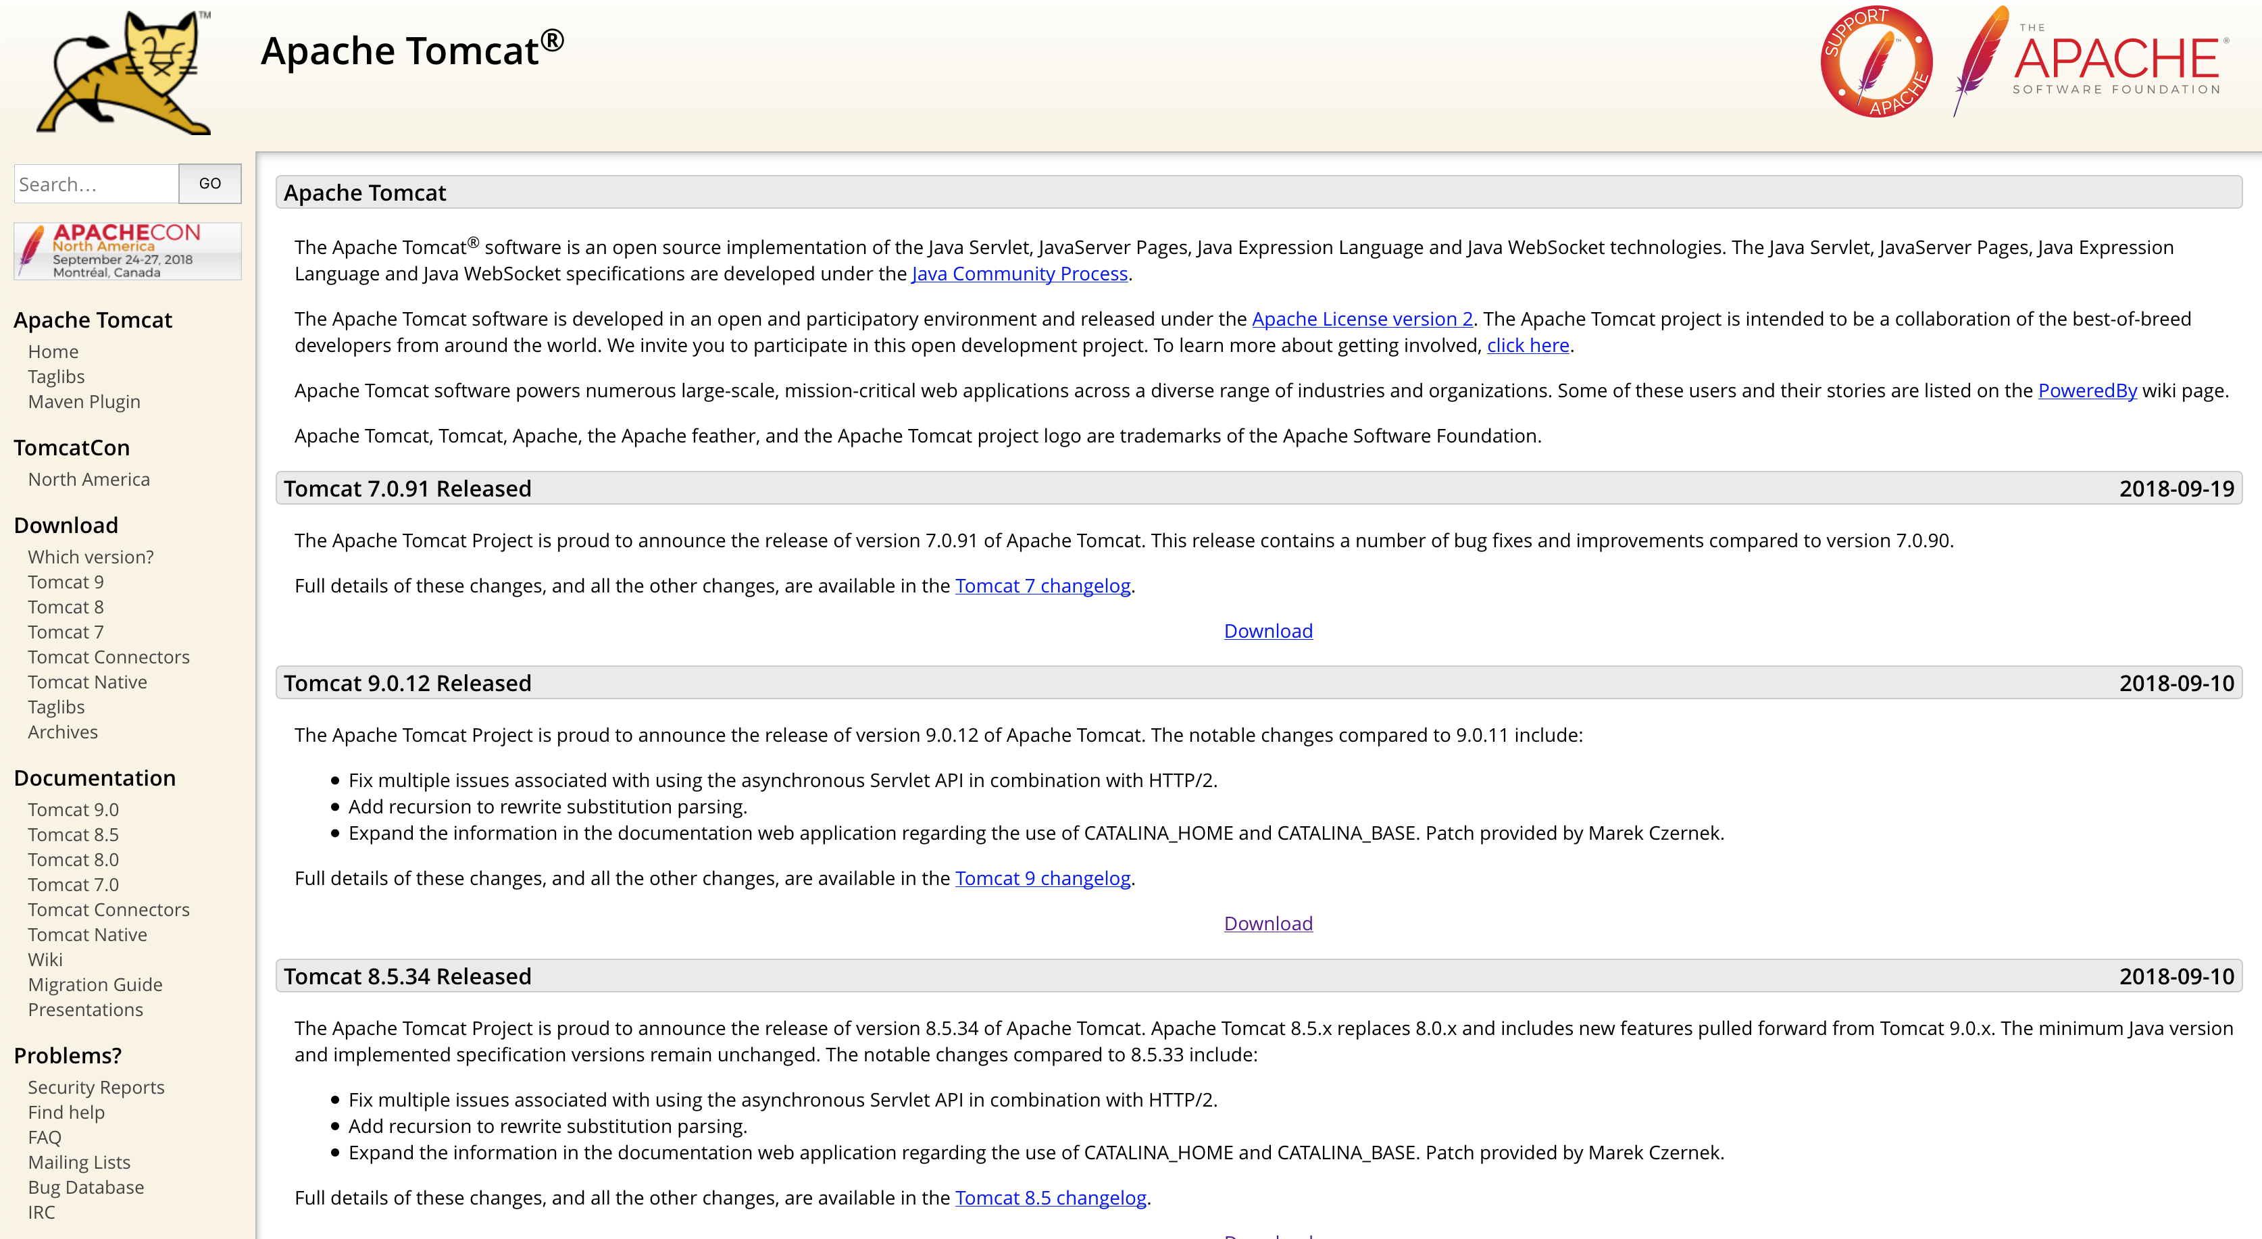This screenshot has width=2262, height=1239.
Task: Open Apache License version 2 link
Action: click(x=1363, y=320)
